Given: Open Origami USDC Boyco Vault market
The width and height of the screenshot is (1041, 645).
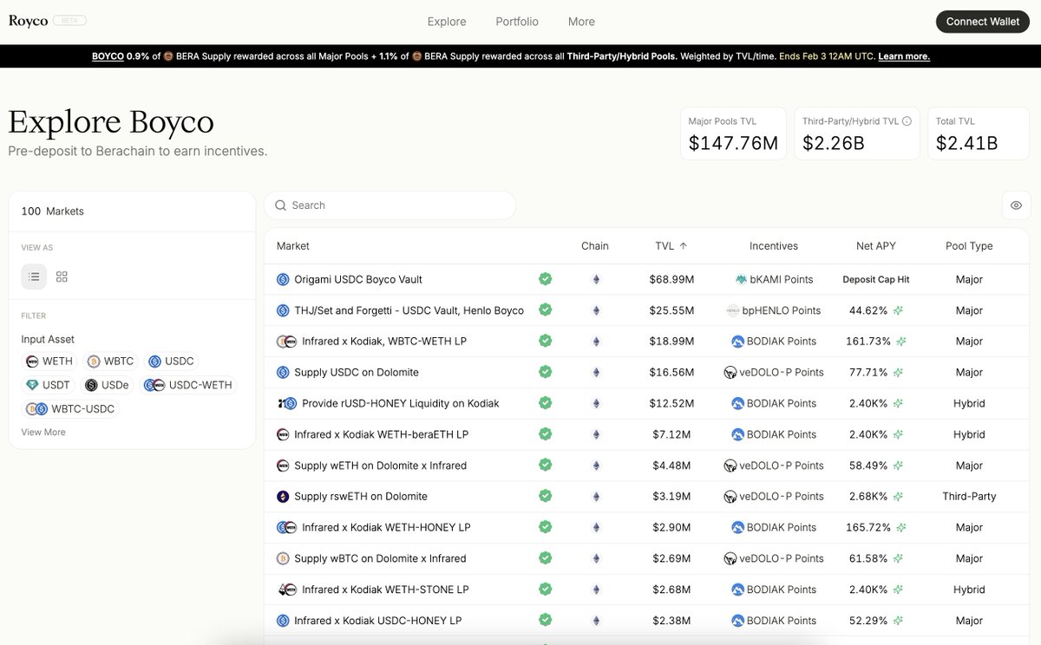Looking at the screenshot, I should [x=358, y=279].
